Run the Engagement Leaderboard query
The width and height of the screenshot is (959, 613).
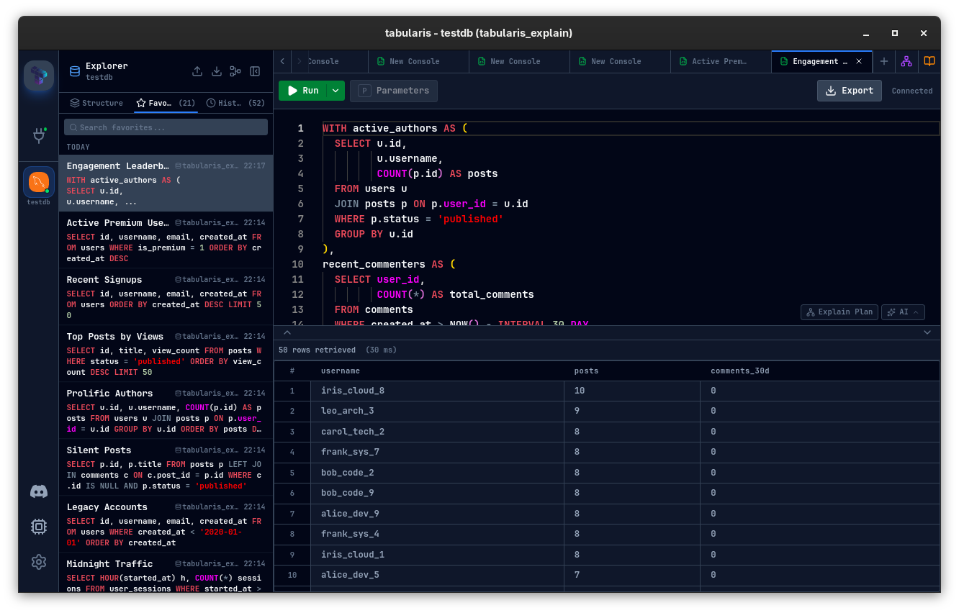click(305, 91)
